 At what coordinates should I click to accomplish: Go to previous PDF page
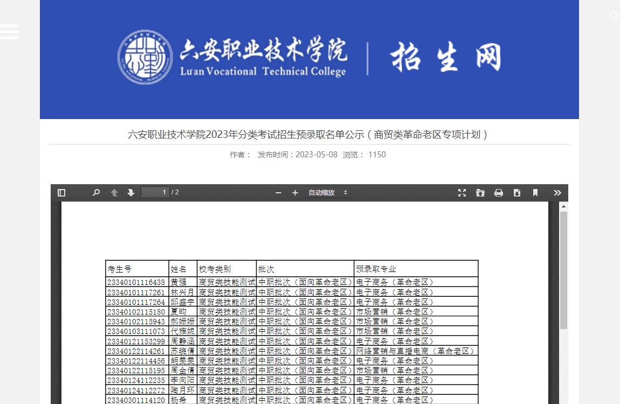coord(114,193)
